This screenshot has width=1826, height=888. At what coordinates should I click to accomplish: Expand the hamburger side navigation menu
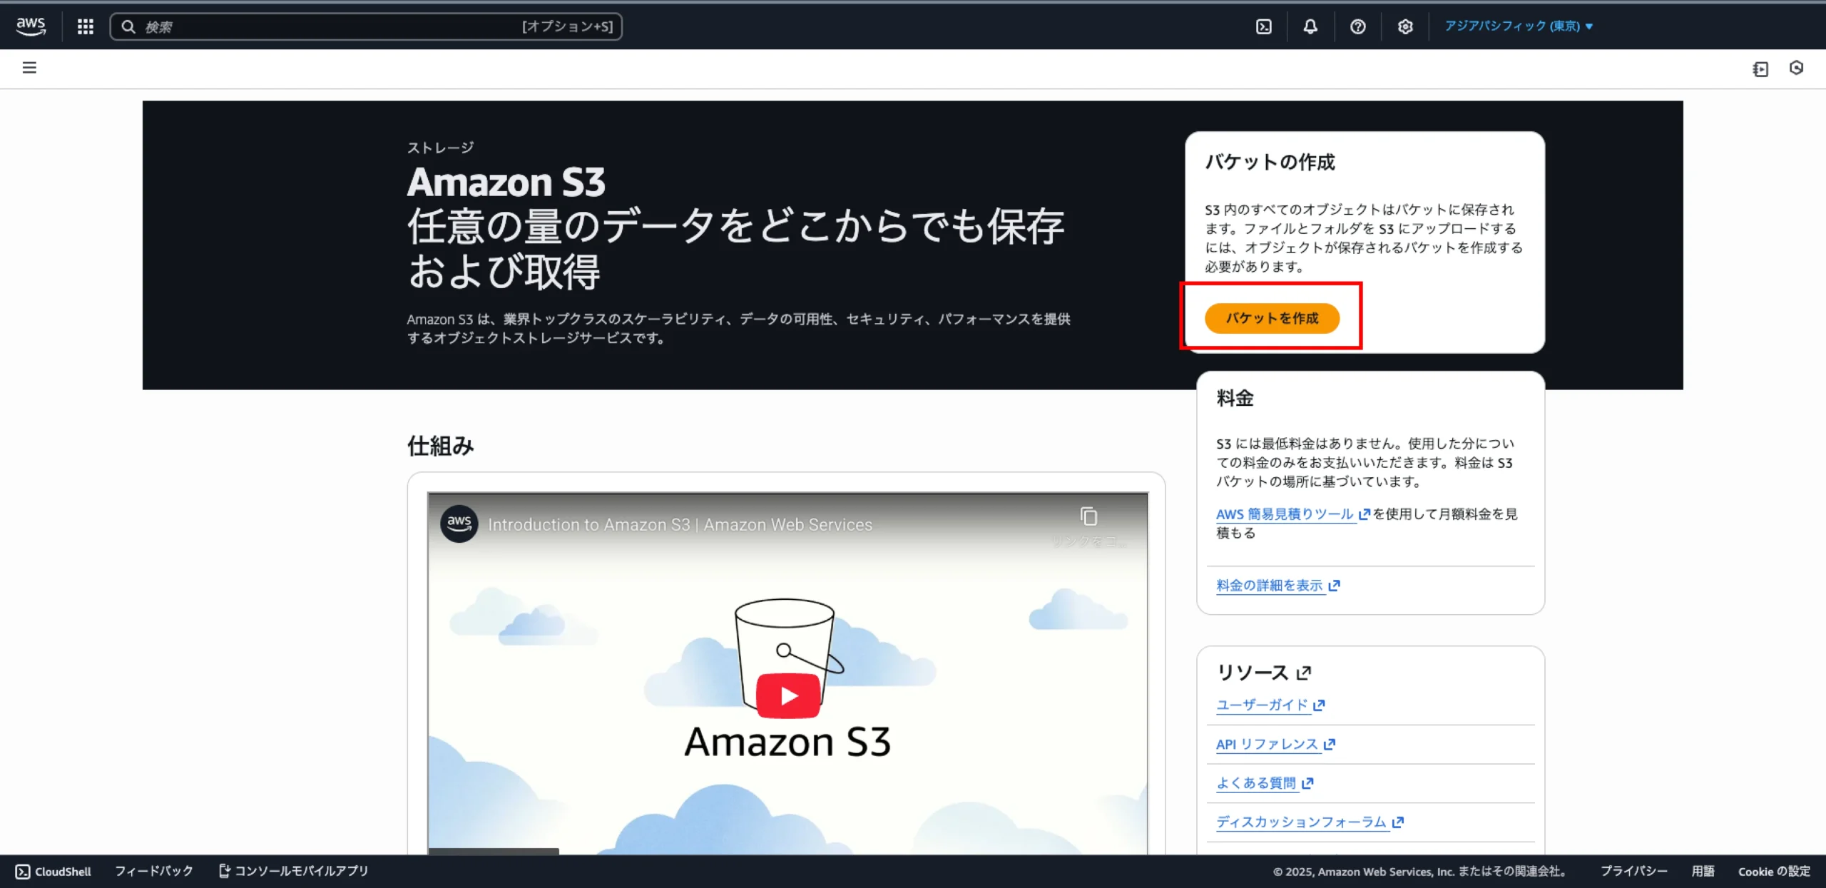click(x=29, y=68)
